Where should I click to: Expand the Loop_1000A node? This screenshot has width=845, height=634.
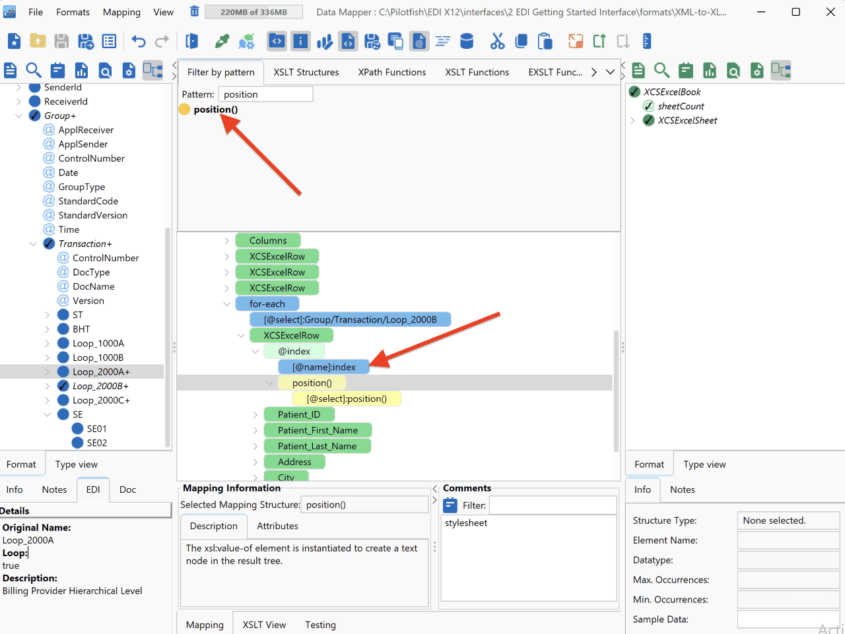click(x=47, y=343)
